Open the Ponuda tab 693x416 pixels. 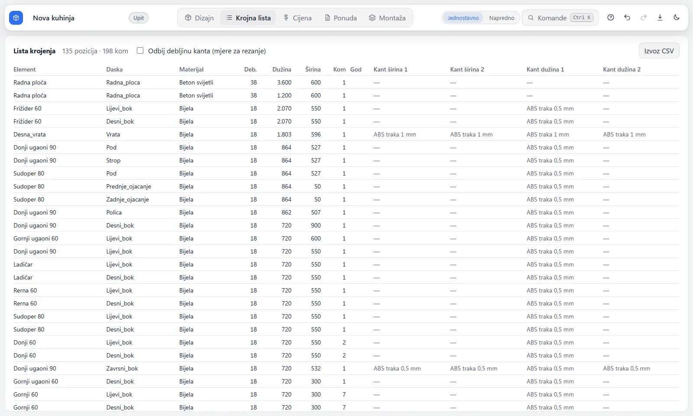pos(340,18)
